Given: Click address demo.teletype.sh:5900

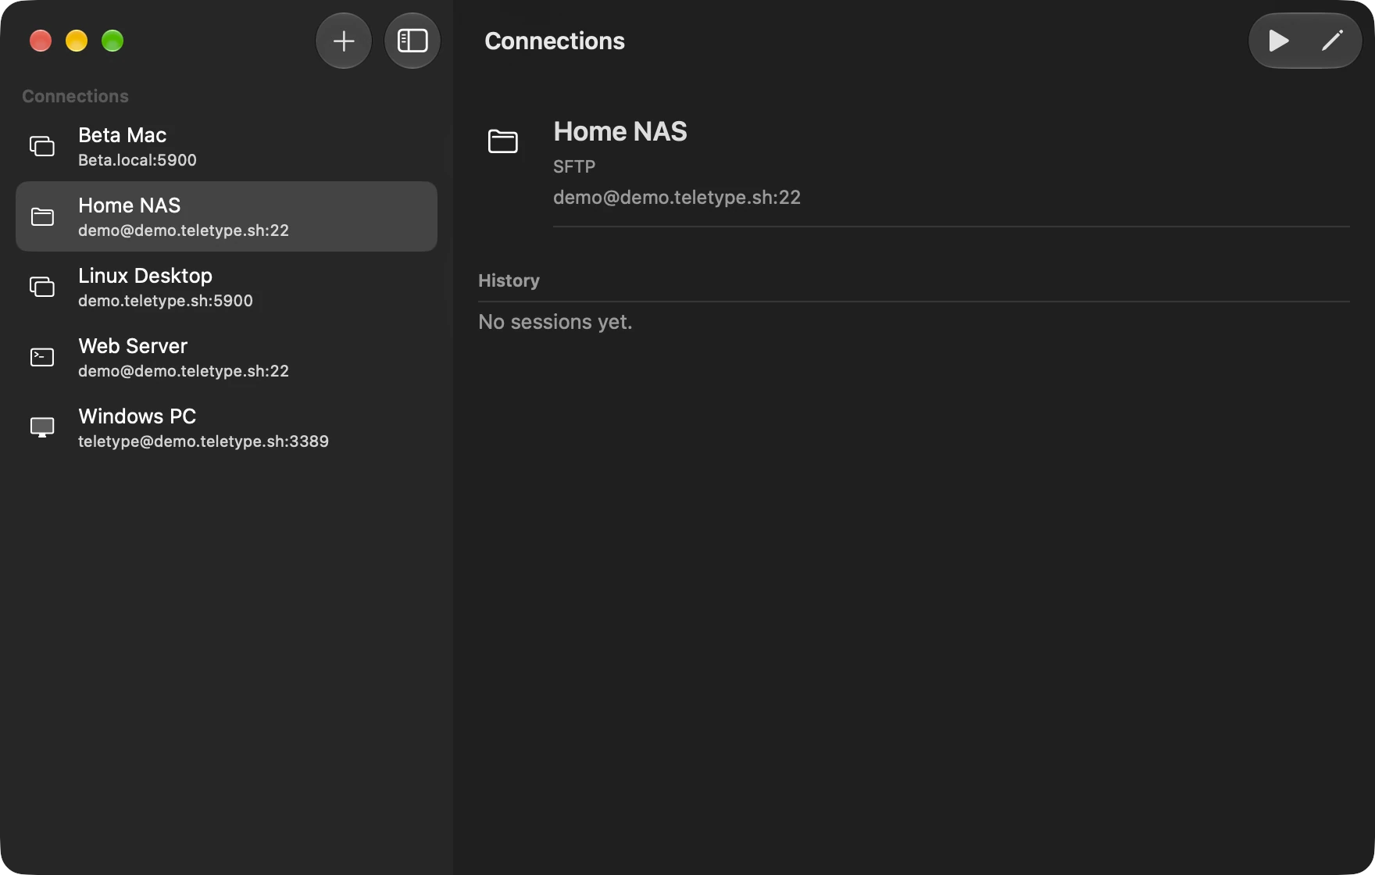Looking at the screenshot, I should pos(166,301).
